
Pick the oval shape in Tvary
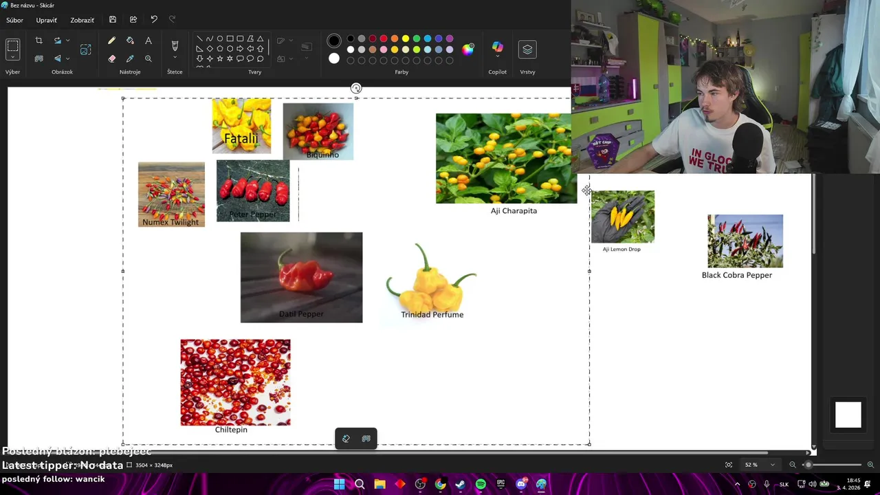pyautogui.click(x=220, y=38)
